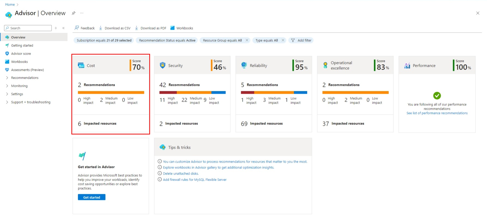
Task: Open Add firewall rules for MySQL Flexible Server
Action: coord(194,179)
